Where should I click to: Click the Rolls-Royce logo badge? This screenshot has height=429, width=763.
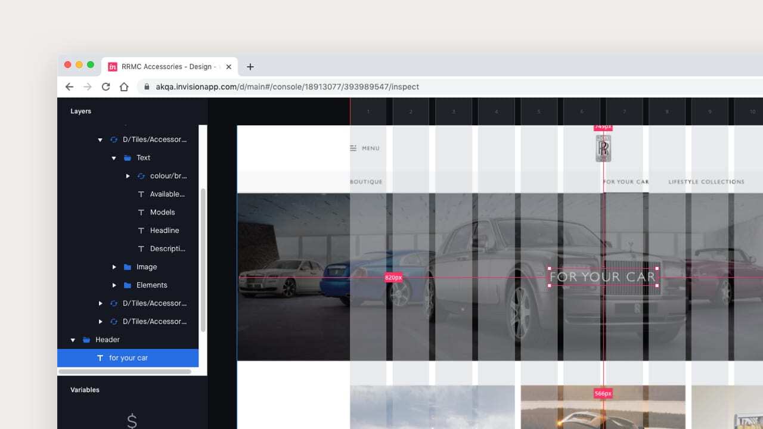(603, 148)
